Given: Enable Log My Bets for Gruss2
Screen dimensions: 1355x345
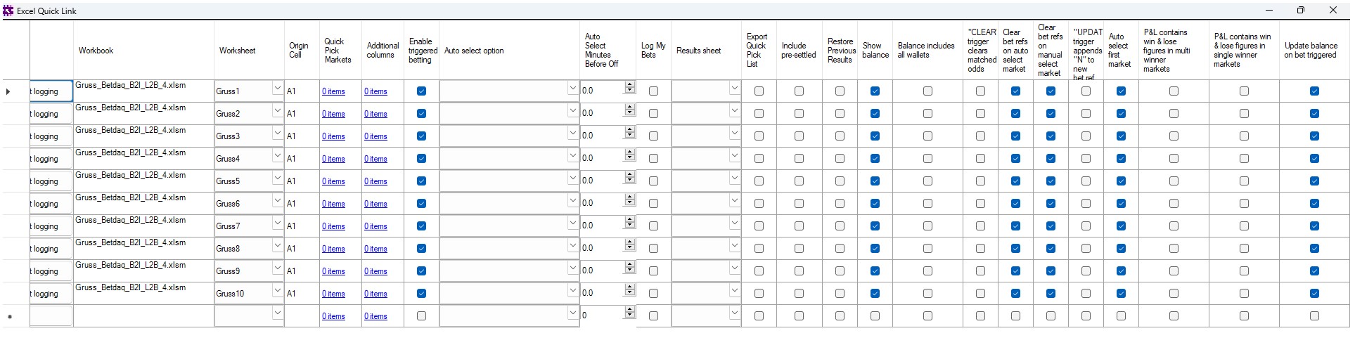Looking at the screenshot, I should (653, 114).
